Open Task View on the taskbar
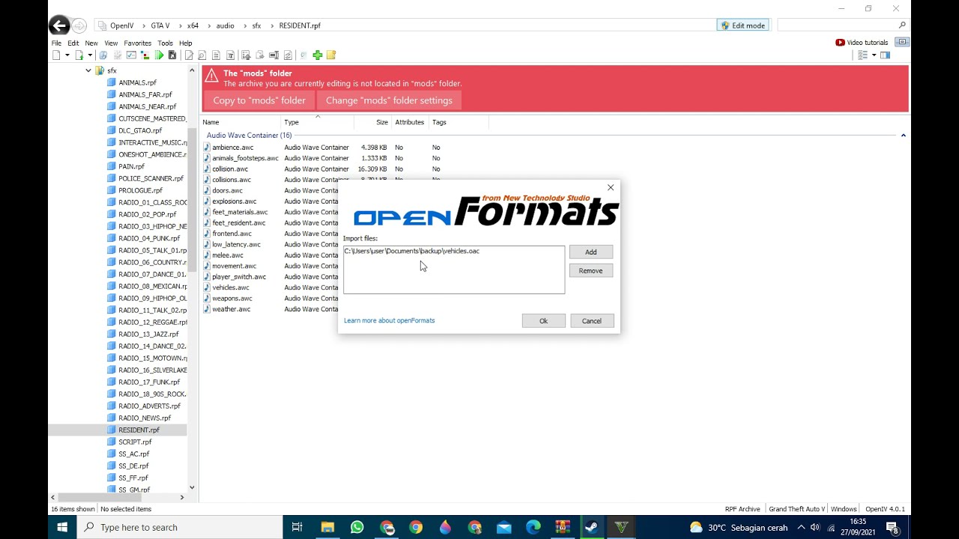This screenshot has width=959, height=539. (297, 527)
